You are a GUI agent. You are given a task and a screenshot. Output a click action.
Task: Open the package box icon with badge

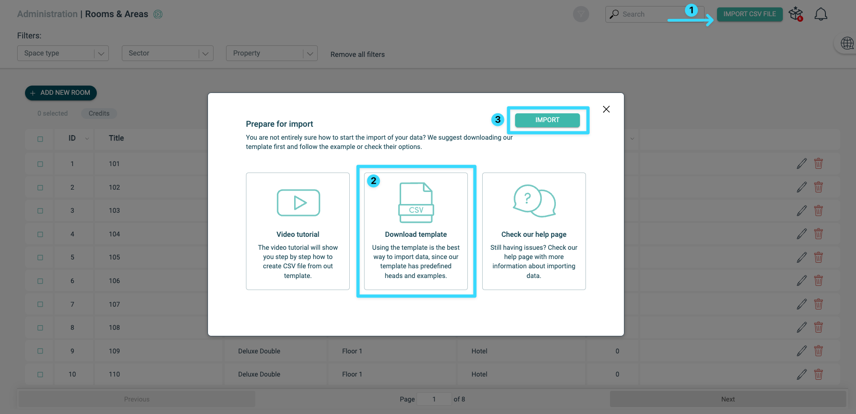[796, 14]
